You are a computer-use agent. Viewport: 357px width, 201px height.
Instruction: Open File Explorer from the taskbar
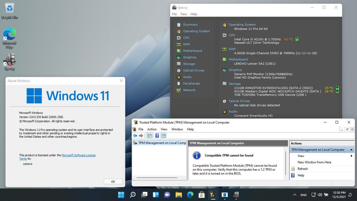point(178,195)
